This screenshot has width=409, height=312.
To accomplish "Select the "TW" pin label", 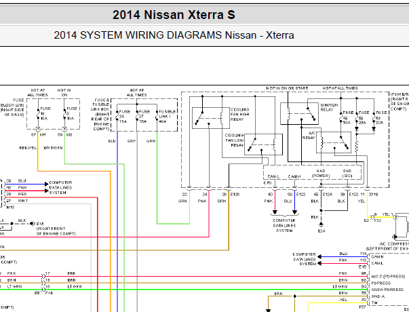I will [x=374, y=303].
